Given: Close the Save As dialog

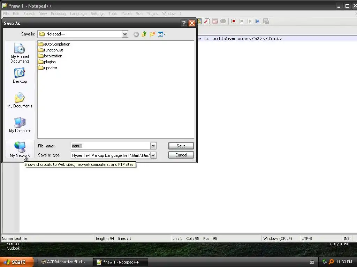Looking at the screenshot, I should [x=192, y=23].
